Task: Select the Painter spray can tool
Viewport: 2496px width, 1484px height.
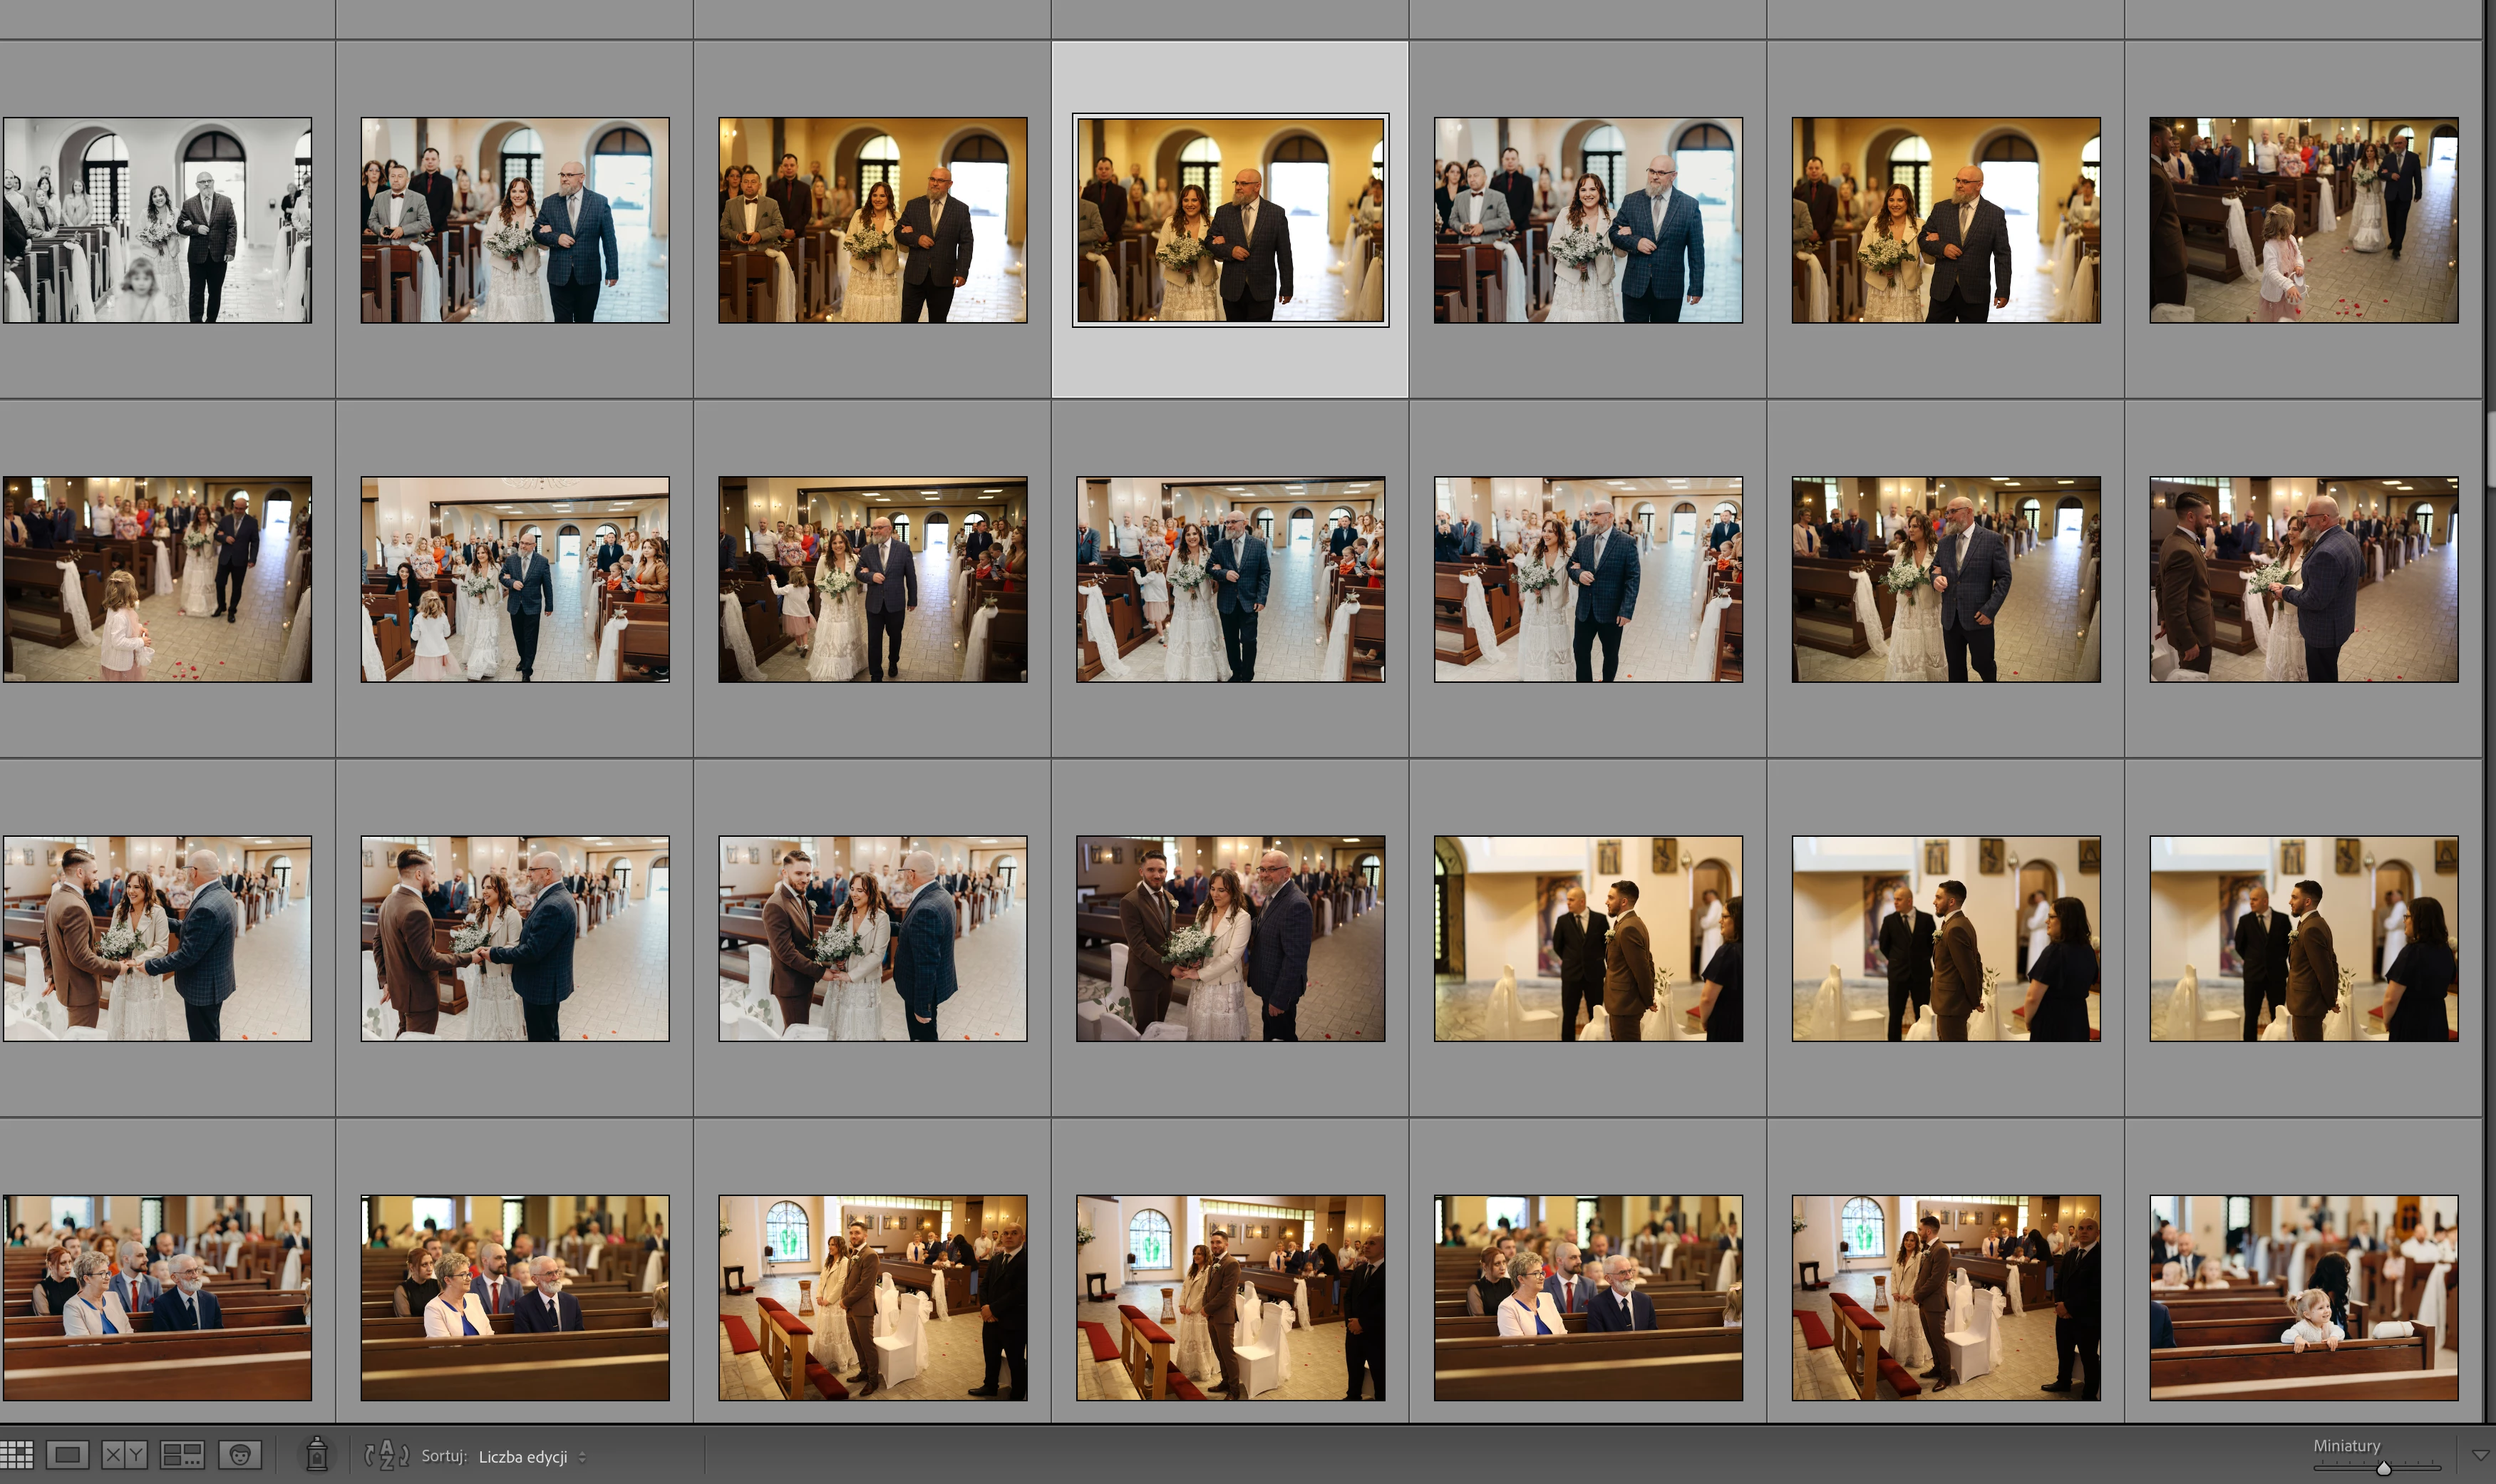Action: [317, 1454]
